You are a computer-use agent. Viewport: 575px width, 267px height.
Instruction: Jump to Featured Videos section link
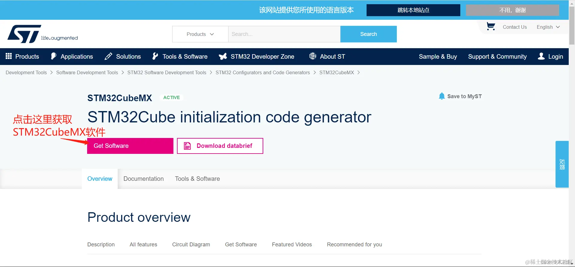[x=292, y=245]
